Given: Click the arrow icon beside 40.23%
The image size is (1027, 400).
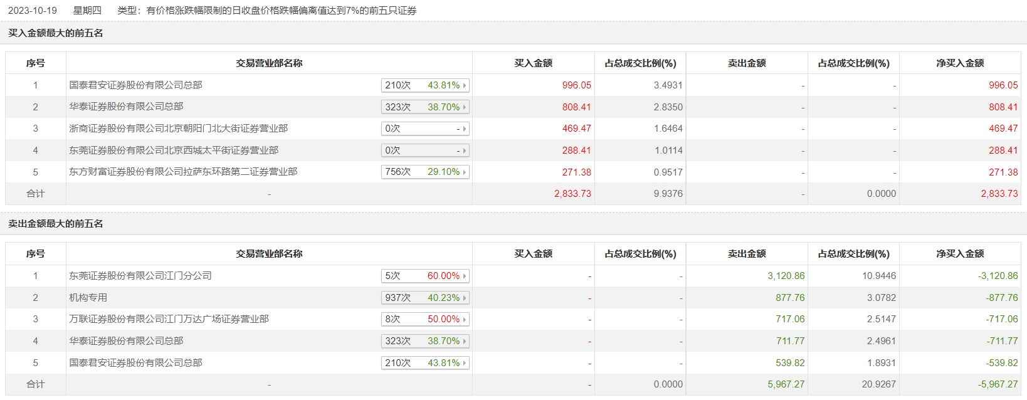Looking at the screenshot, I should pyautogui.click(x=465, y=298).
